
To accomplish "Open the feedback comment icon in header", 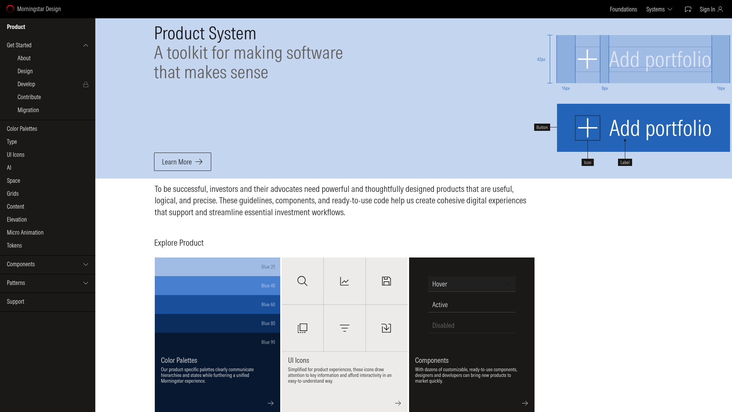I will click(688, 10).
